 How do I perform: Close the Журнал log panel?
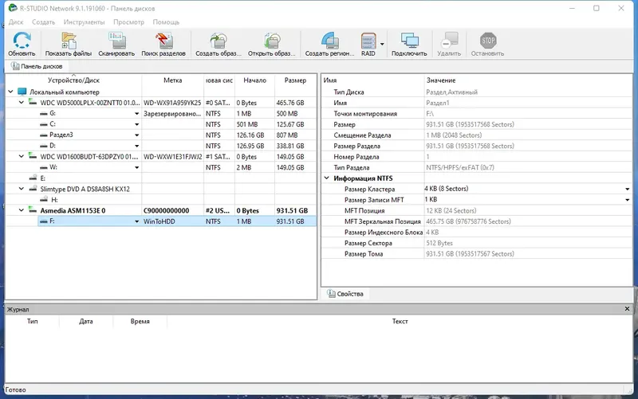(627, 309)
